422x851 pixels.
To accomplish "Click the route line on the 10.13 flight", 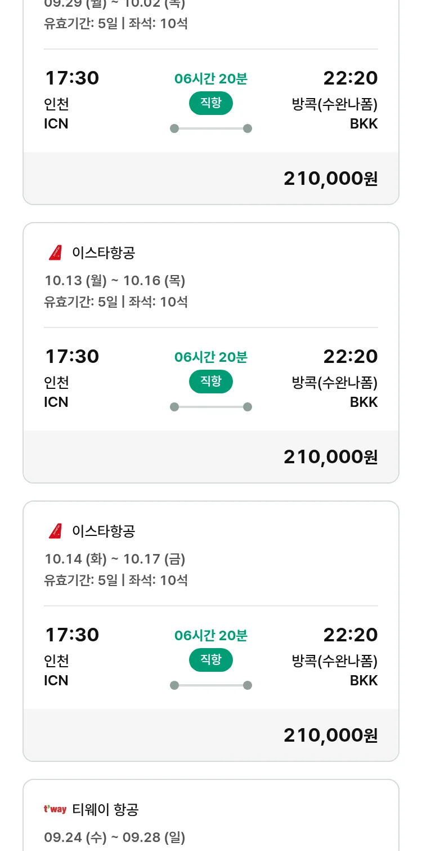I will click(x=210, y=407).
